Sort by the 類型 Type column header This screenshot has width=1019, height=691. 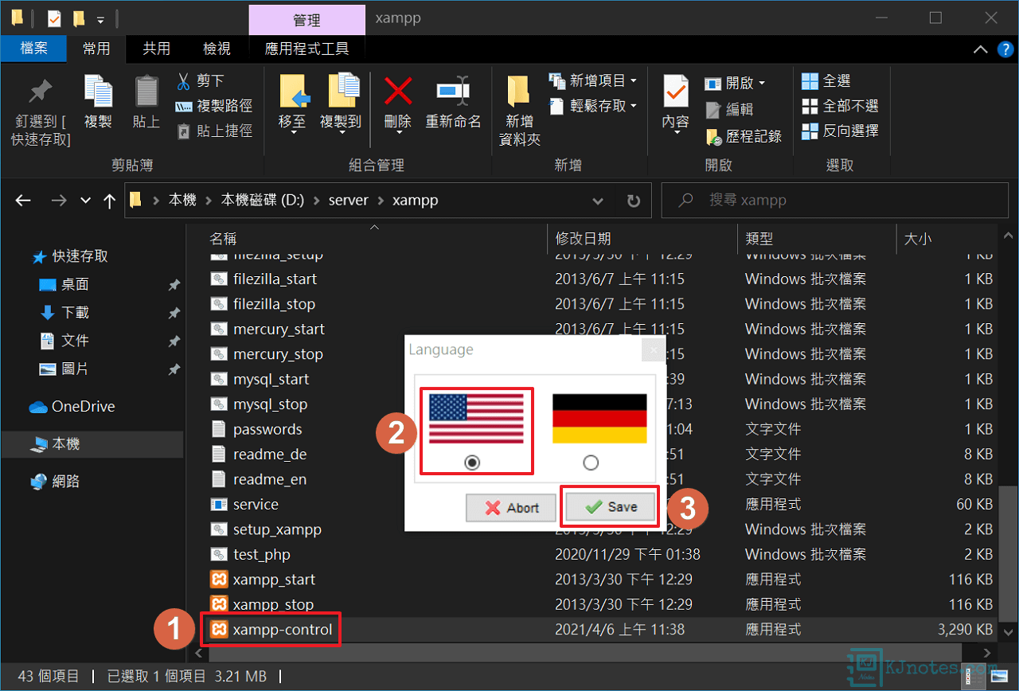(x=759, y=238)
